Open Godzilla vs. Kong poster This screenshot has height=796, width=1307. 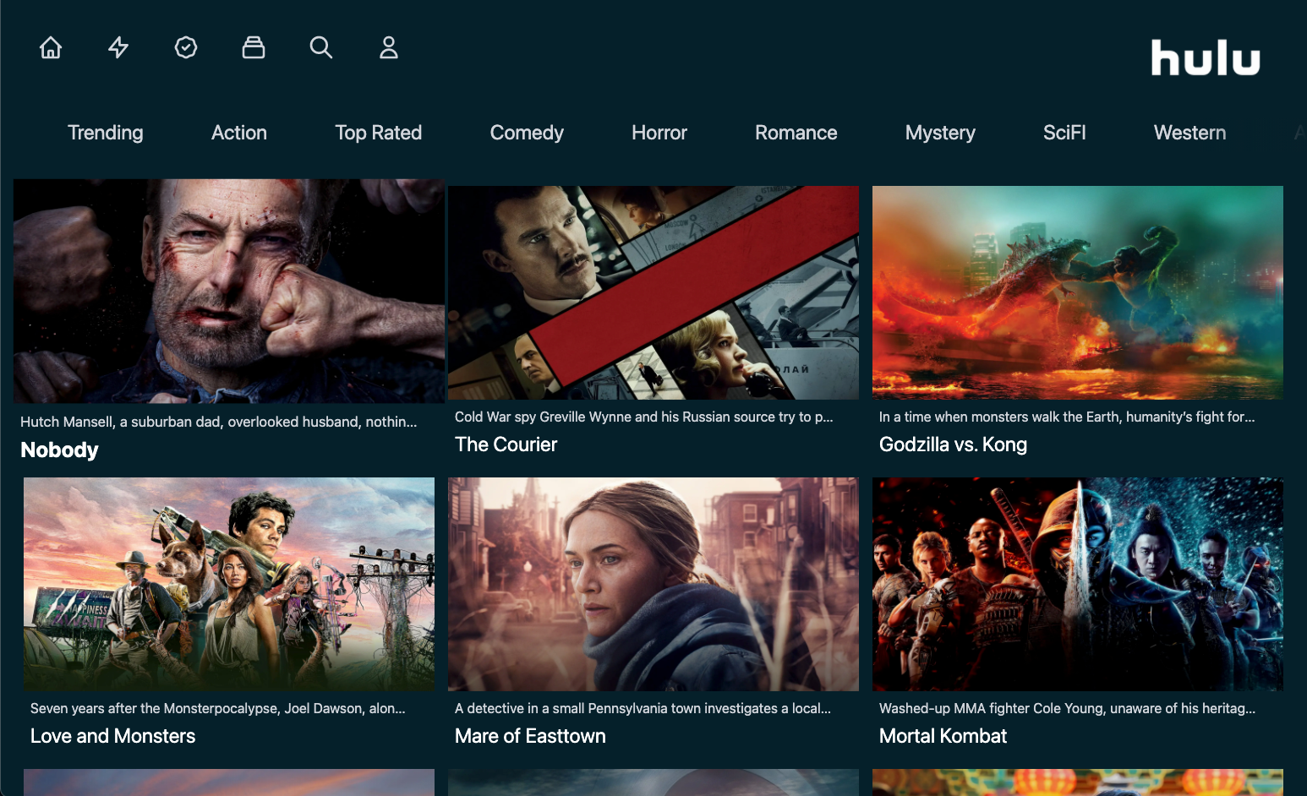click(1078, 292)
